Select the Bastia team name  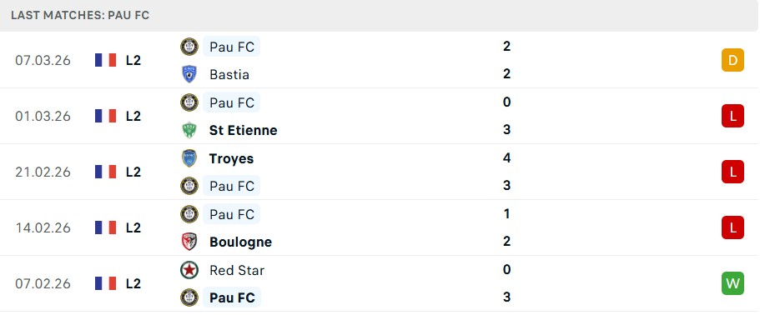(229, 74)
